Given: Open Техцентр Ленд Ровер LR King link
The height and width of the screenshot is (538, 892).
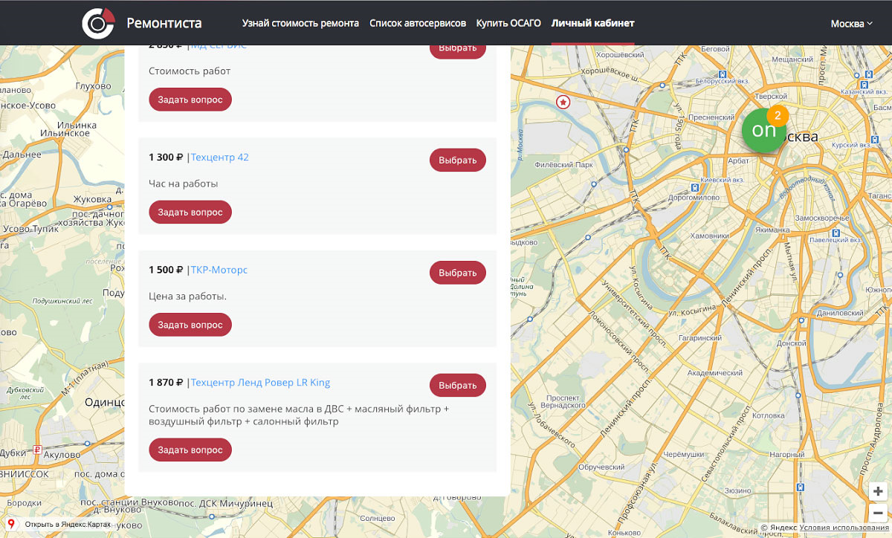Looking at the screenshot, I should click(260, 383).
